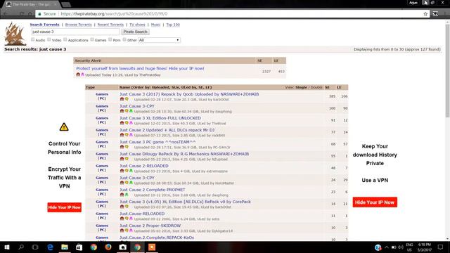Click the right red Hide Your IP Now button
450x253 pixels.
(375, 202)
